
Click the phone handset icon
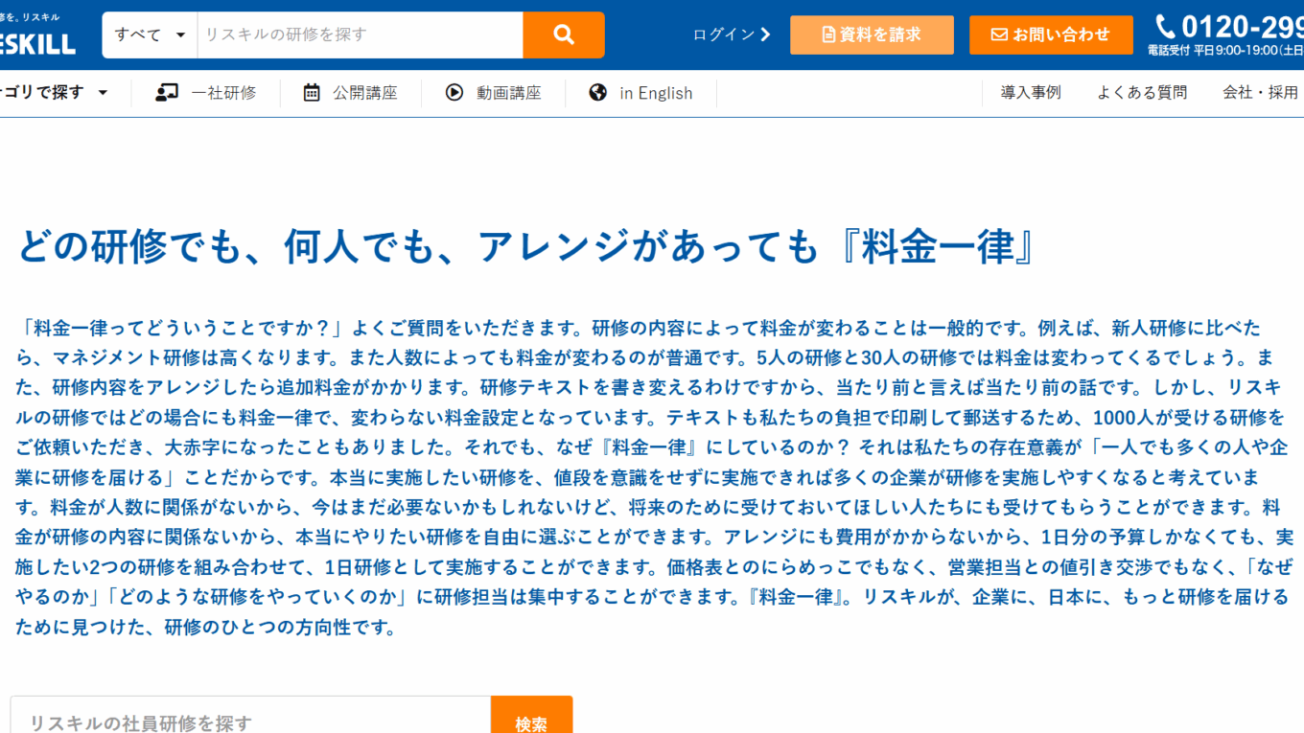[1165, 26]
